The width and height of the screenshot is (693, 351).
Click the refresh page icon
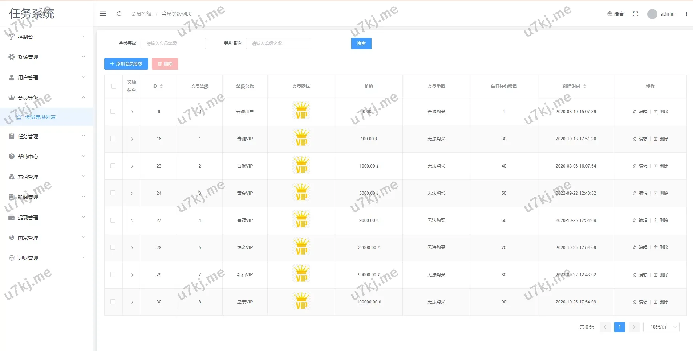point(119,14)
